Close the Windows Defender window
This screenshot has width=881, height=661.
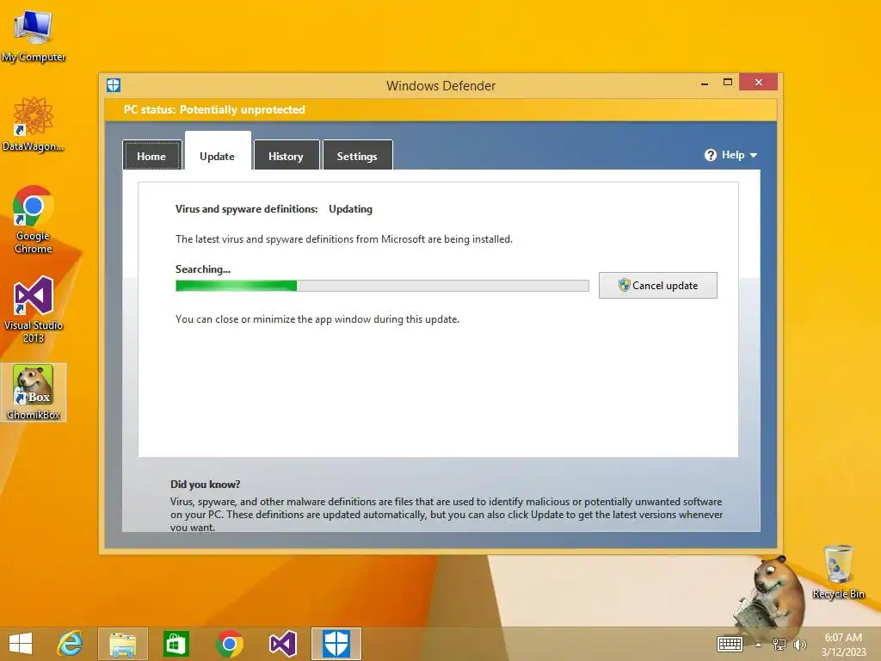click(759, 82)
